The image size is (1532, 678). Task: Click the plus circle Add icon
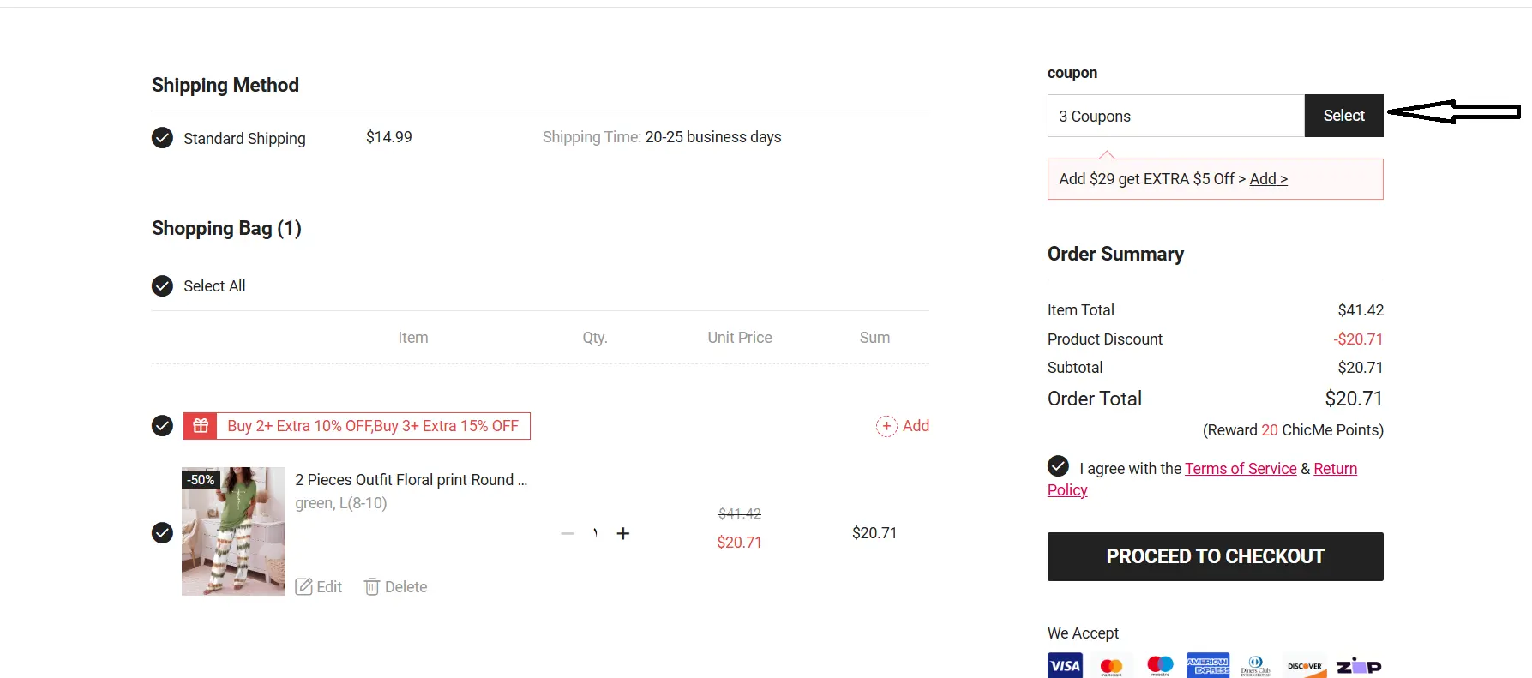point(886,426)
